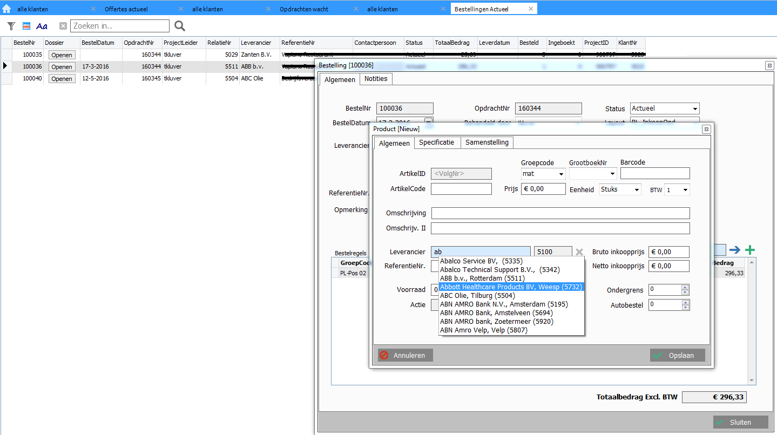This screenshot has height=435, width=777.
Task: Click the green plus icon to add order line
Action: coord(750,250)
